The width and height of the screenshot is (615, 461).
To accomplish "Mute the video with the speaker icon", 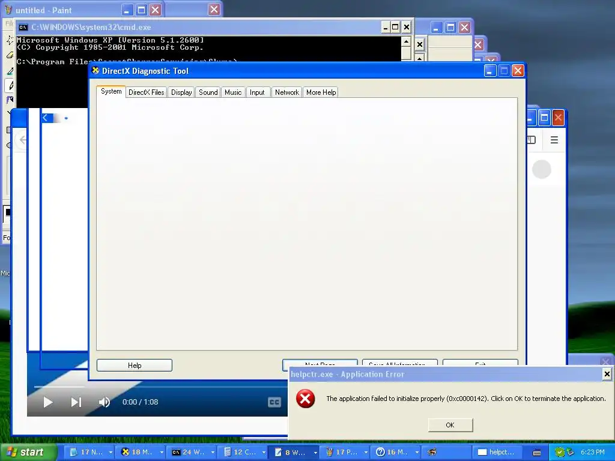I will pos(104,402).
